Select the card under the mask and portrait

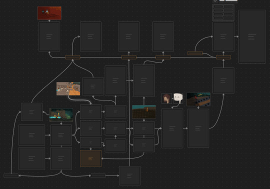click(172, 128)
